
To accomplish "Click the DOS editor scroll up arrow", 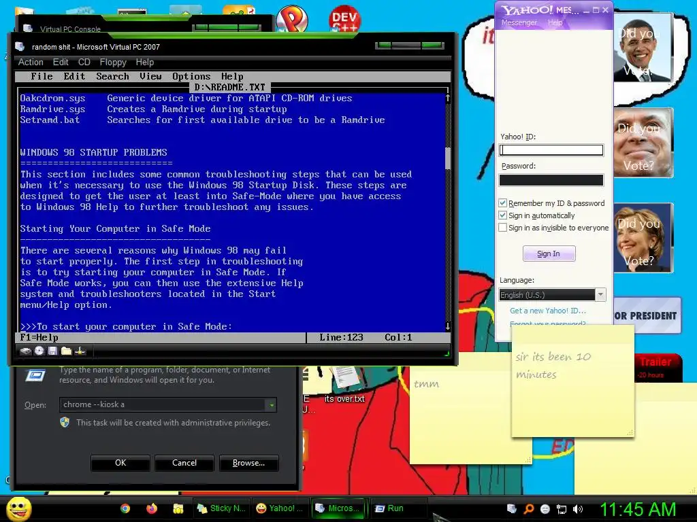I will 448,98.
